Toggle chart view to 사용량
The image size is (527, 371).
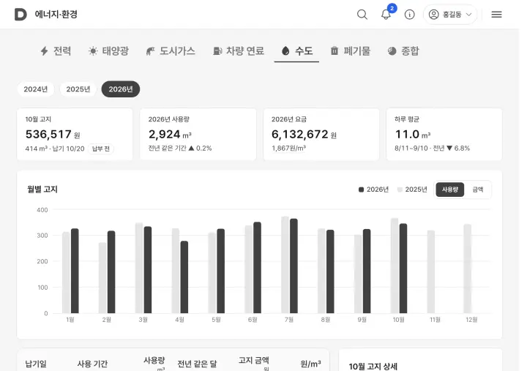[x=450, y=190]
